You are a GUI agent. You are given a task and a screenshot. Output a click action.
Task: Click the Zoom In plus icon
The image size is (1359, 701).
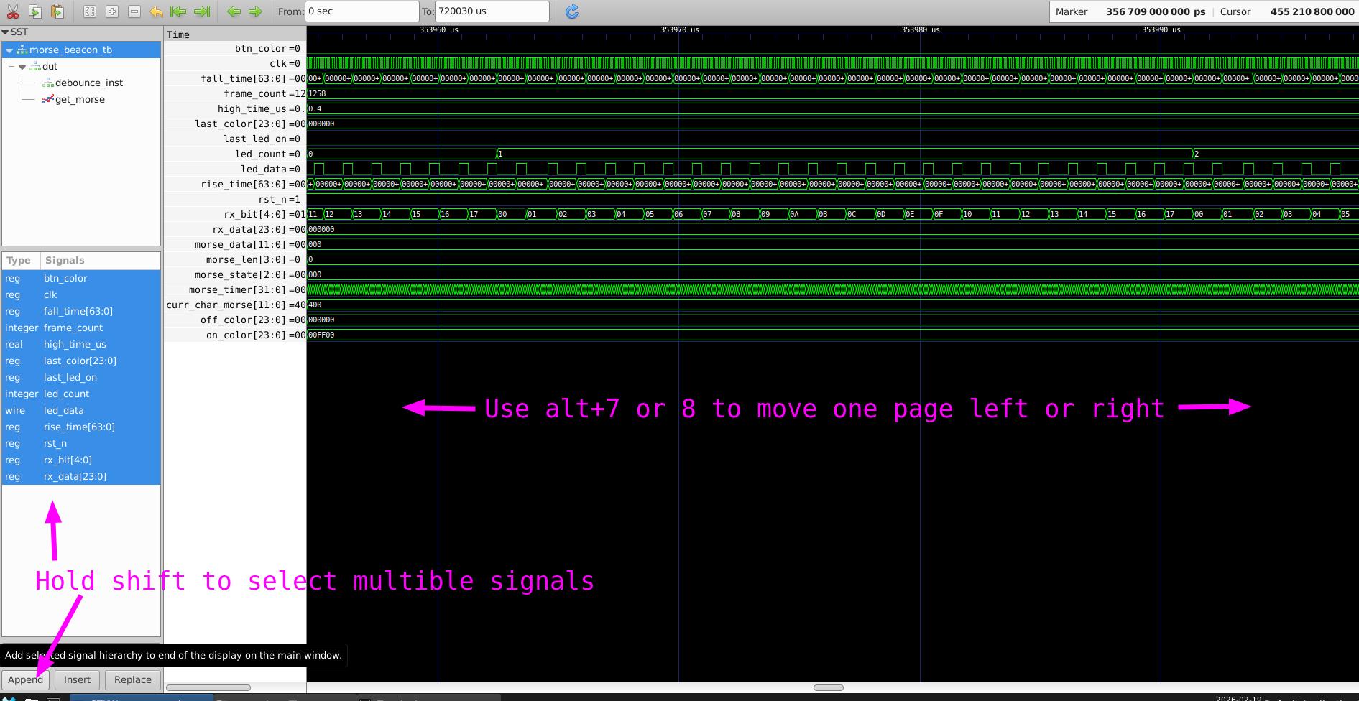tap(112, 11)
